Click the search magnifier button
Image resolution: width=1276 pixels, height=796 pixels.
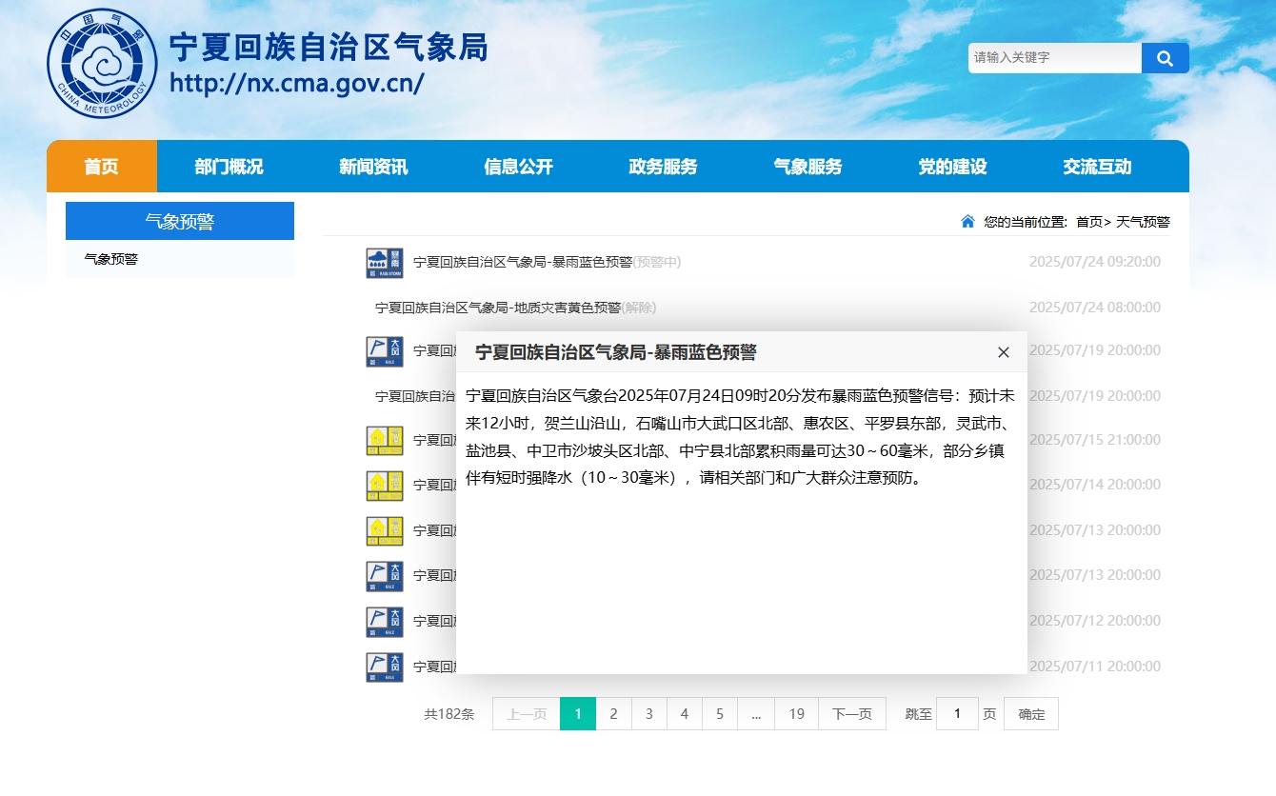tap(1165, 58)
